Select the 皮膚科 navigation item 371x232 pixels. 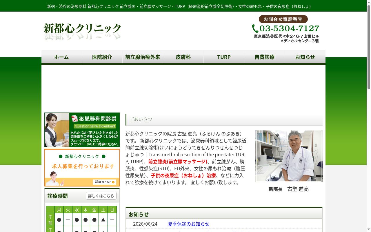[183, 57]
